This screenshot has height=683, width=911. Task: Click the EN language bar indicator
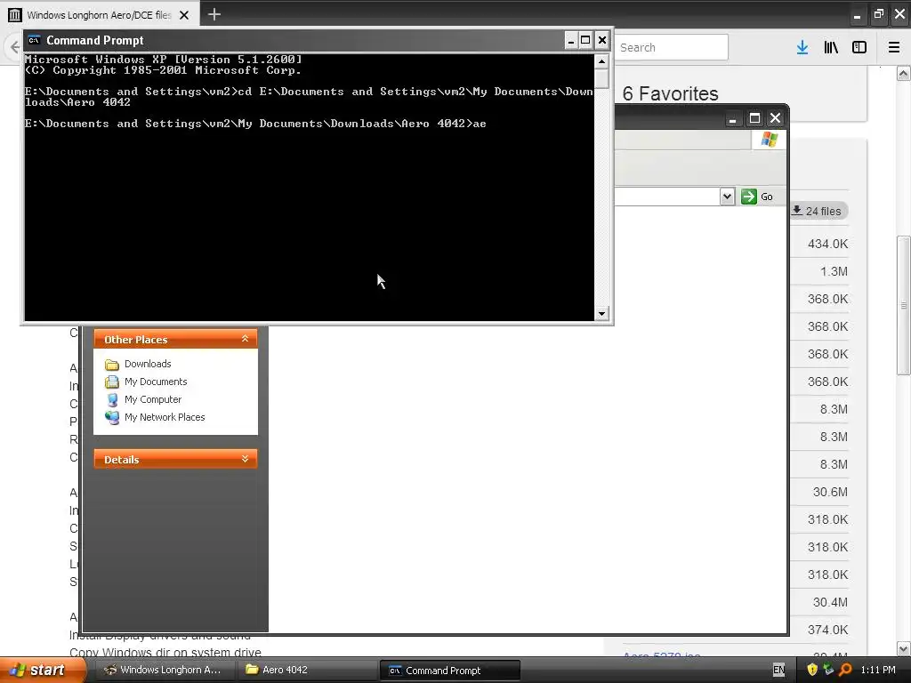tap(778, 670)
